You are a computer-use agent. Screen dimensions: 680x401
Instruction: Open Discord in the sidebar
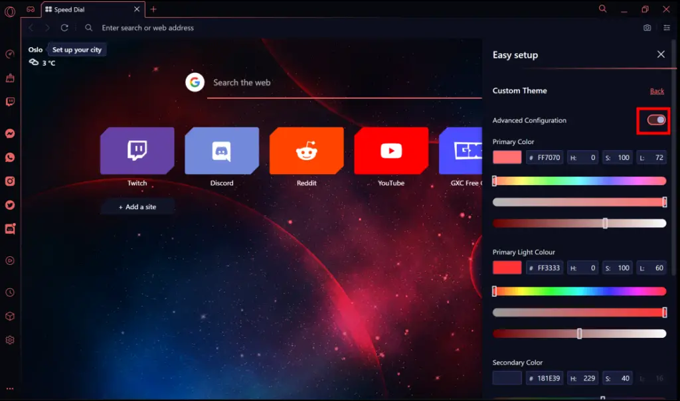pyautogui.click(x=10, y=228)
